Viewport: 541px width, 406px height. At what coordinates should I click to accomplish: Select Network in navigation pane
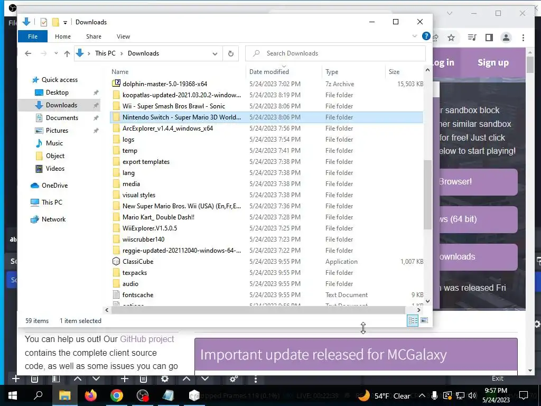click(x=53, y=219)
